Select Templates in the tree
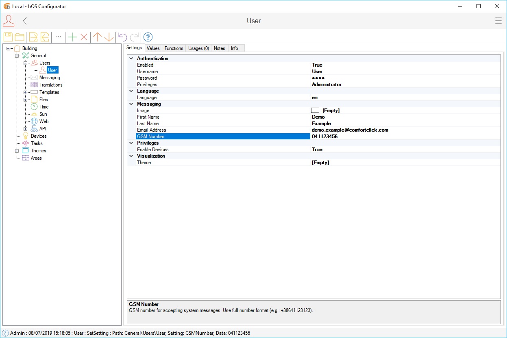The image size is (507, 338). (x=49, y=92)
